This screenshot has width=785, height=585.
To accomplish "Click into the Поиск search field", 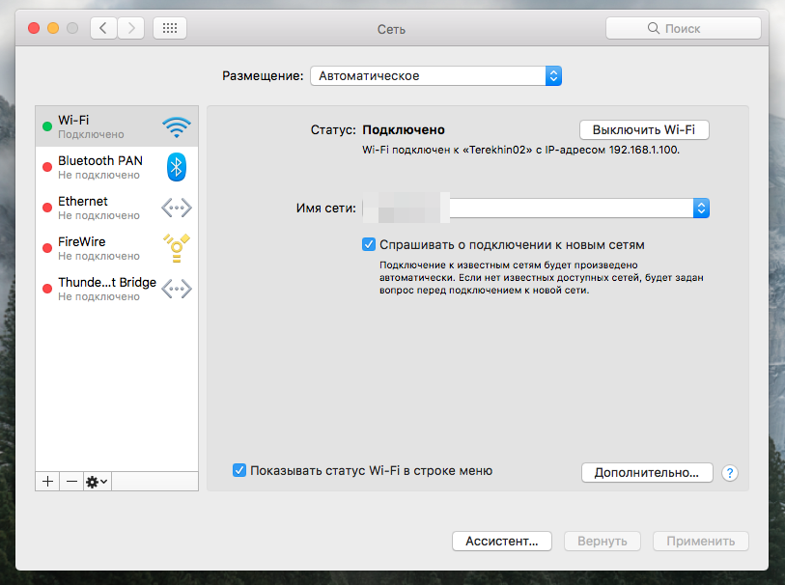I will point(684,28).
